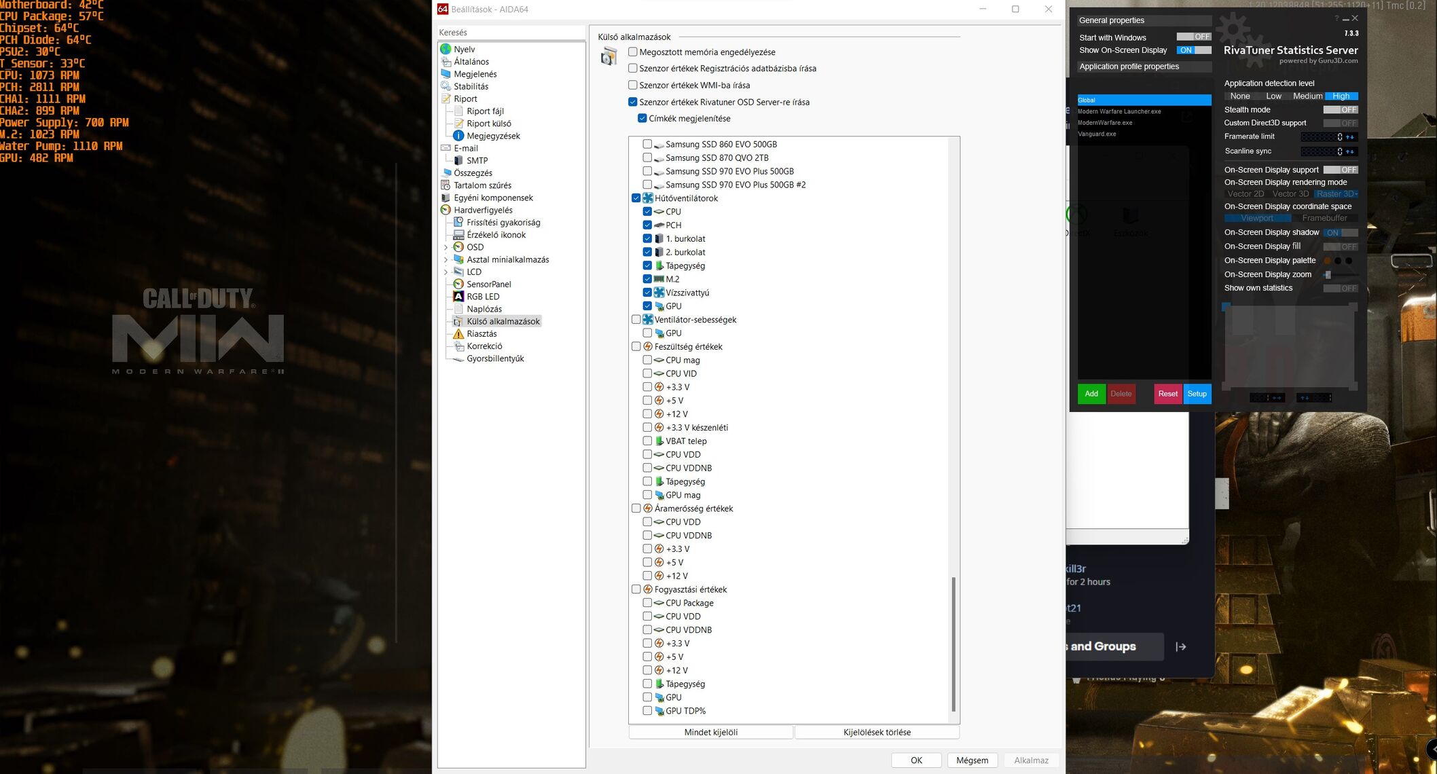Image resolution: width=1437 pixels, height=774 pixels.
Task: Expand the OSD tree node
Action: pyautogui.click(x=446, y=247)
